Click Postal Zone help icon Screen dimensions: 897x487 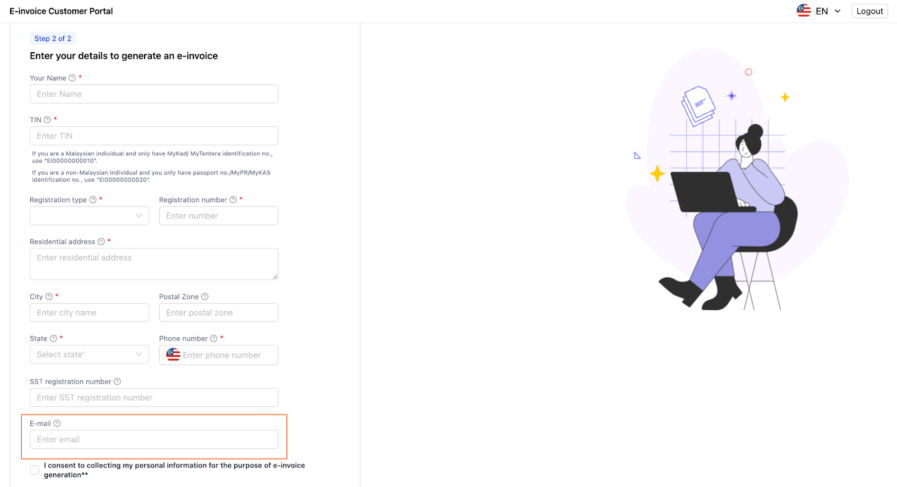tap(205, 297)
